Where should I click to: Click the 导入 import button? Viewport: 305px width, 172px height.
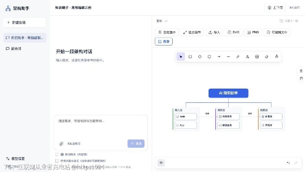[x=214, y=32]
